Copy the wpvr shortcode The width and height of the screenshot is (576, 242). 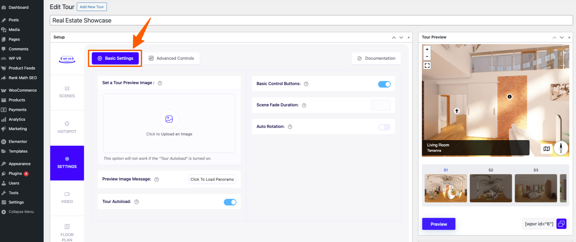[x=561, y=224]
